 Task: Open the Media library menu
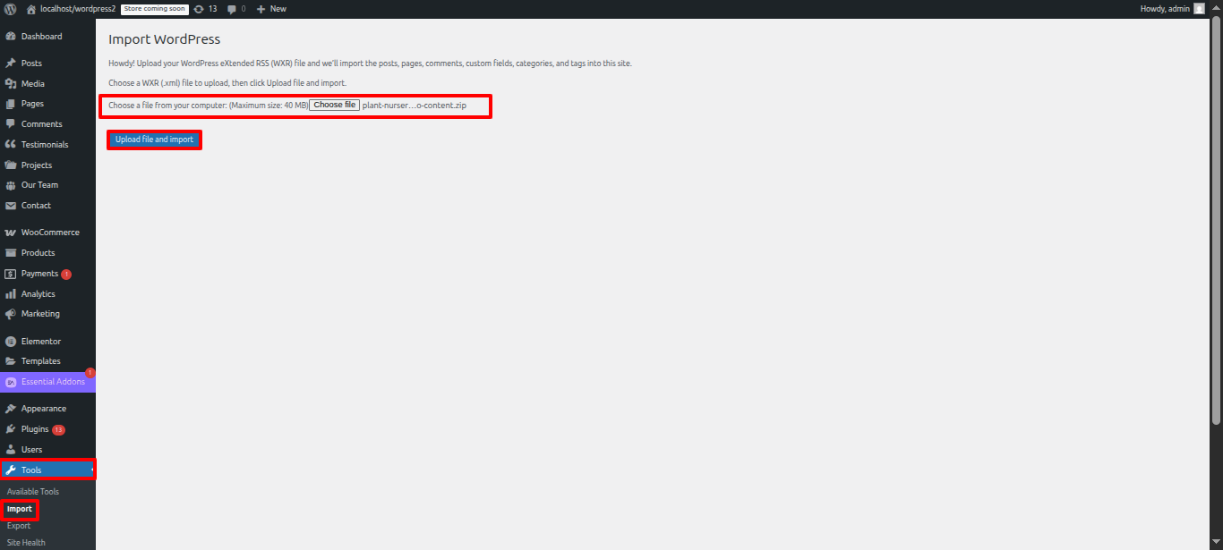[x=32, y=84]
